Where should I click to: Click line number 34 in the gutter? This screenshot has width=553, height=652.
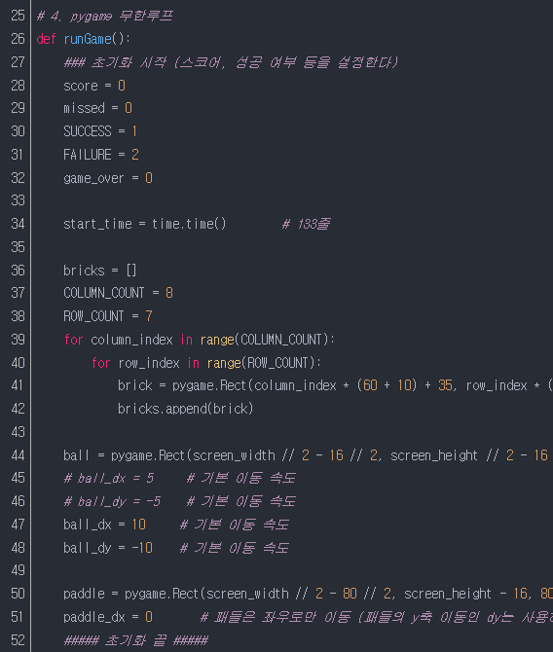click(18, 224)
